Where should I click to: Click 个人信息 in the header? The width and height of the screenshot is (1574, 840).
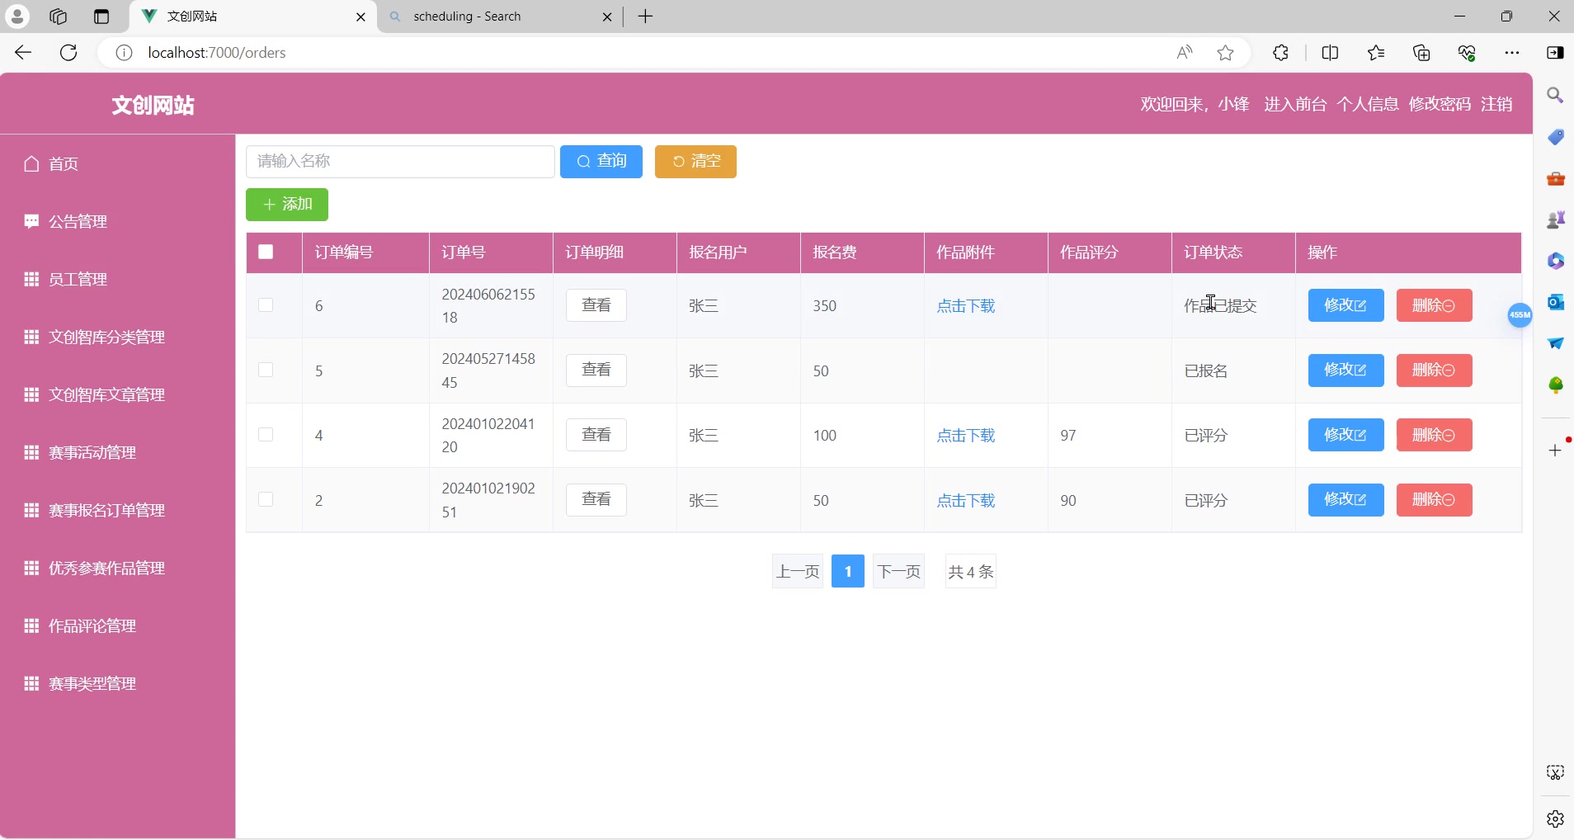pyautogui.click(x=1368, y=104)
